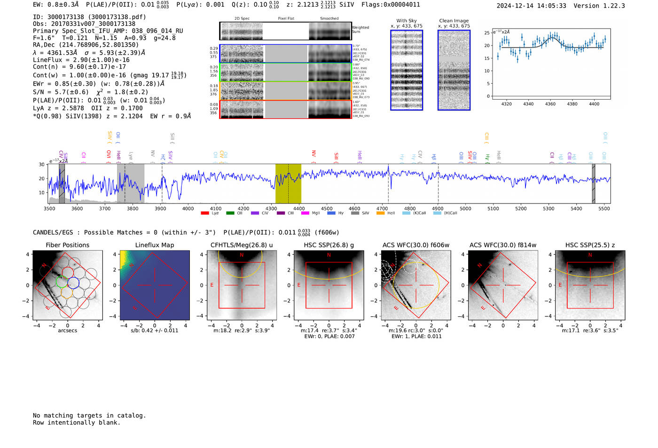Select the green-bordered 2D spectrum fiber row
Viewport: 658px width, 448px height.
click(286, 72)
